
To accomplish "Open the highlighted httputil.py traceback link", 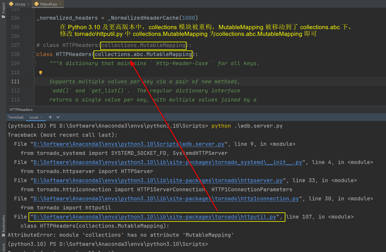I will tap(156, 217).
